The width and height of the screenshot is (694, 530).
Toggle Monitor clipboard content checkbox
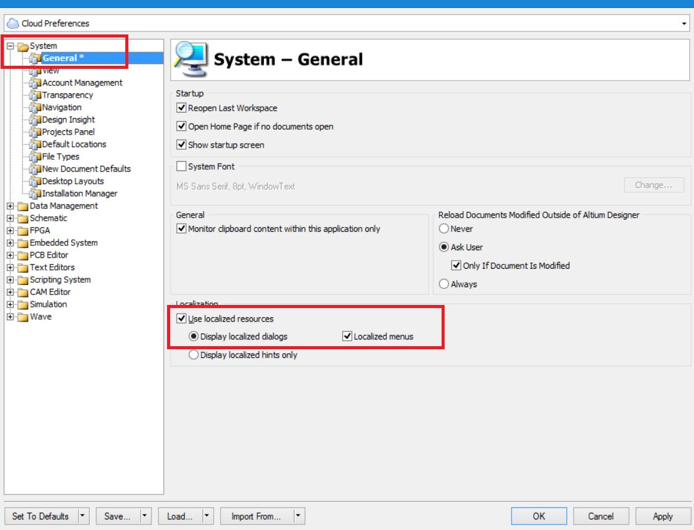pos(181,229)
